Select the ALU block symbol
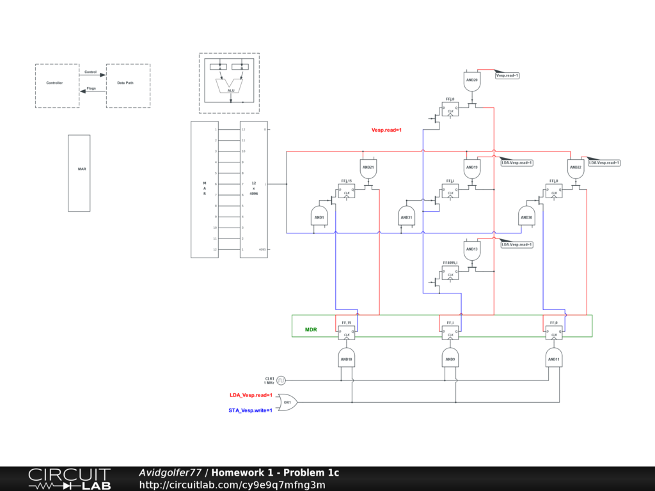Image resolution: width=655 pixels, height=491 pixels. coord(230,85)
